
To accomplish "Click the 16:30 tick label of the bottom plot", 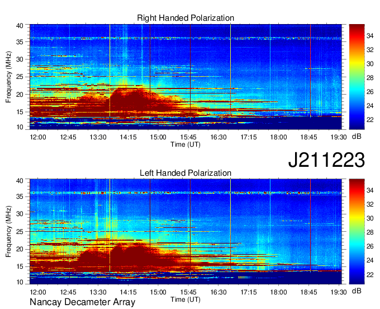I will [x=218, y=292].
